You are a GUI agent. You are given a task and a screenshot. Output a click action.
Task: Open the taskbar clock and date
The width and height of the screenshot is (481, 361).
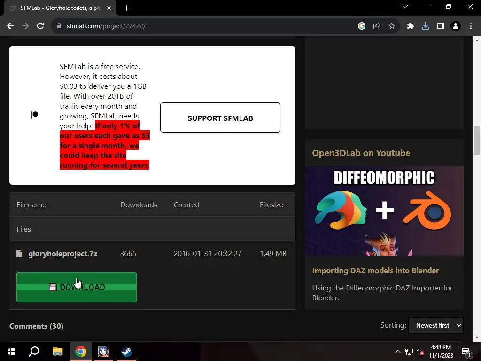click(x=441, y=352)
